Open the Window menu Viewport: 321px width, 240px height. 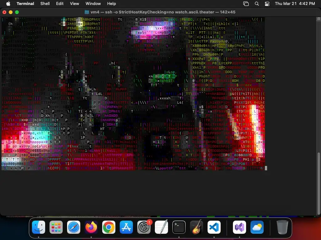coord(93,4)
